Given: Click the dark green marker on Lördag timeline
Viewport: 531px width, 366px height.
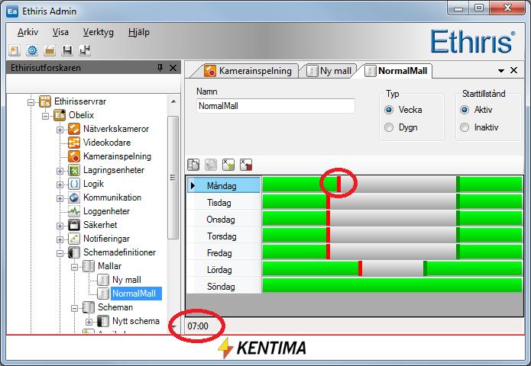Looking at the screenshot, I should 425,268.
